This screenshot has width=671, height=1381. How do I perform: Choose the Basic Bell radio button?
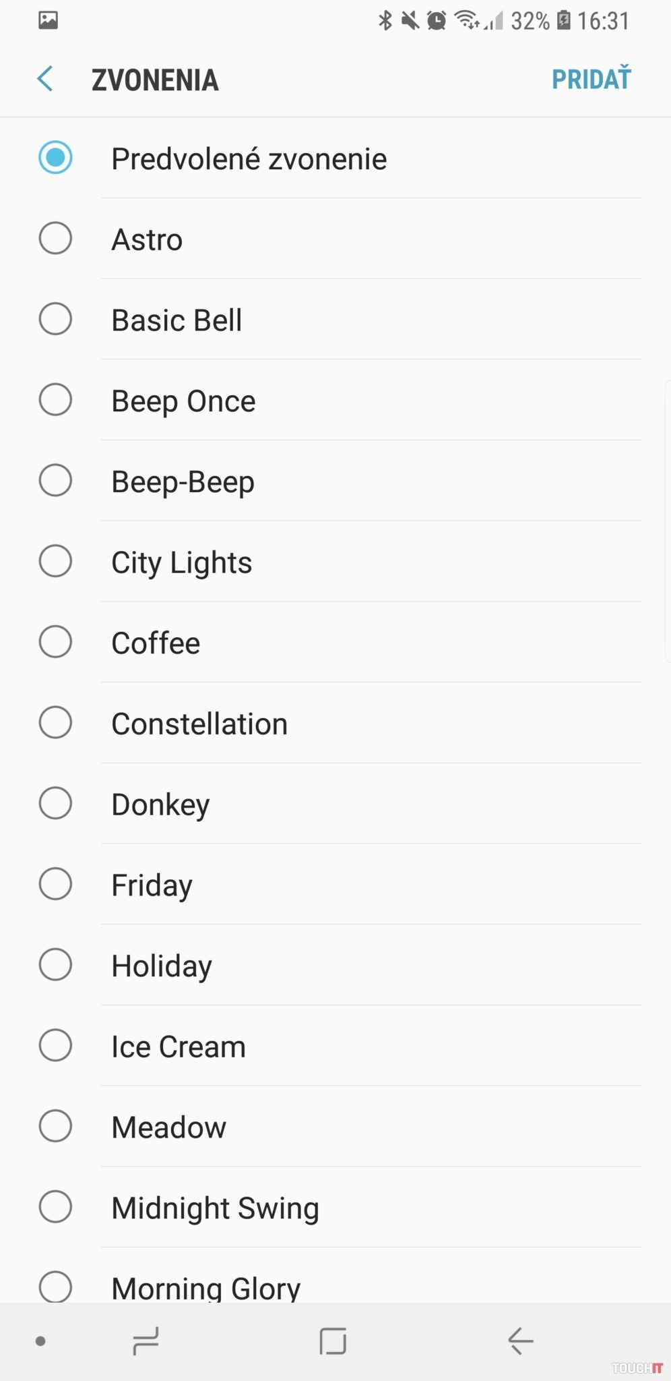click(x=55, y=319)
